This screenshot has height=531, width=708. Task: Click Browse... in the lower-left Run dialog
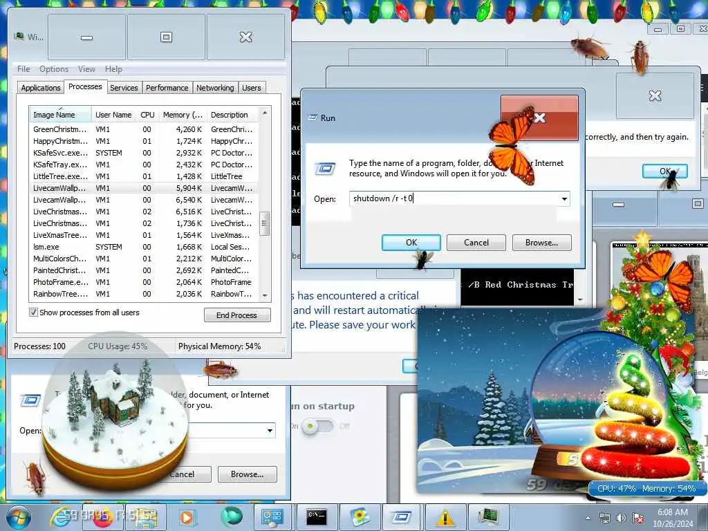pyautogui.click(x=247, y=474)
